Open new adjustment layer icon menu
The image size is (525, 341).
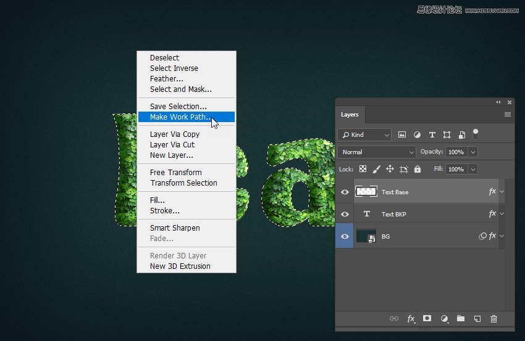pyautogui.click(x=444, y=319)
